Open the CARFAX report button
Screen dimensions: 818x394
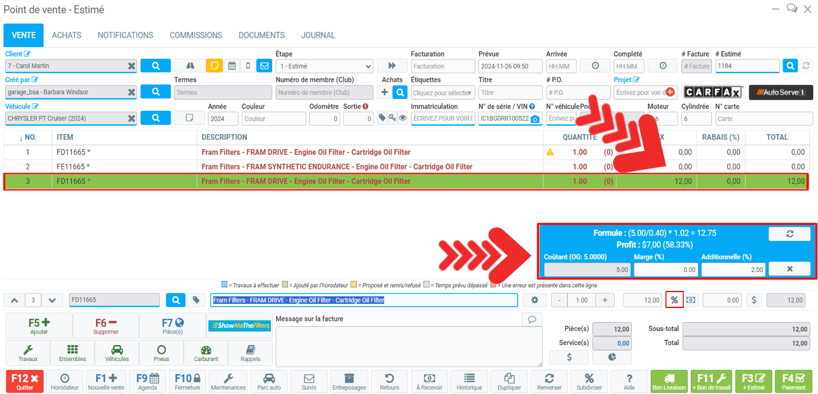(x=713, y=92)
